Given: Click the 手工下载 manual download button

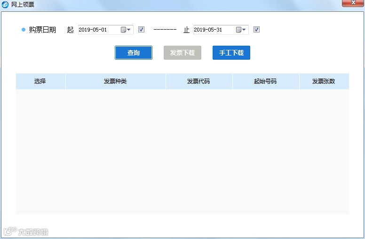Looking at the screenshot, I should pos(231,53).
